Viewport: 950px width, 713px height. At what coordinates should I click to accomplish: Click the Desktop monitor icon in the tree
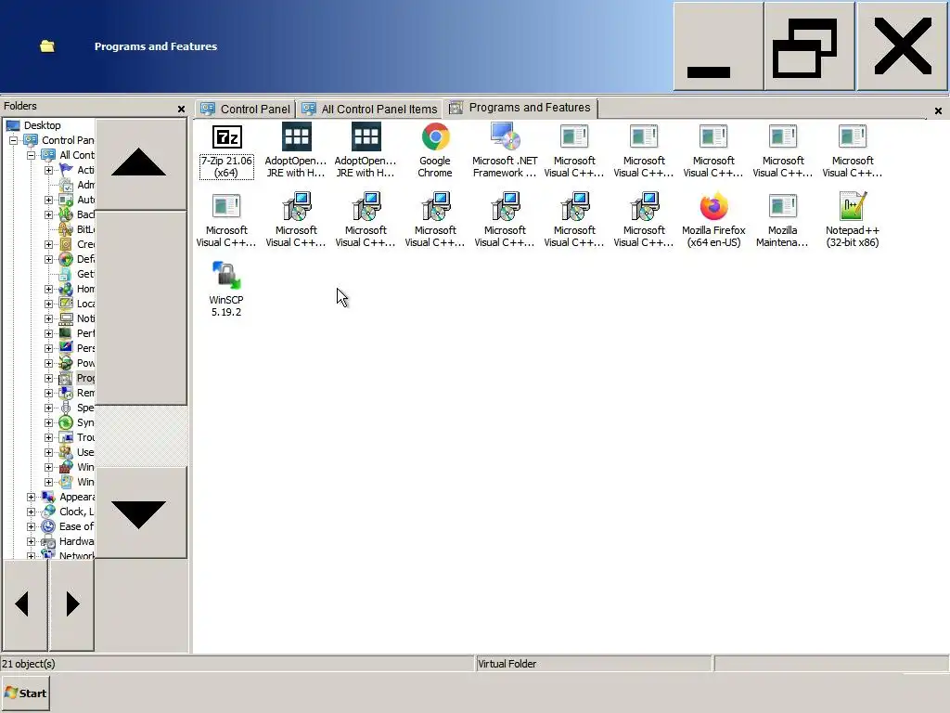(x=13, y=125)
